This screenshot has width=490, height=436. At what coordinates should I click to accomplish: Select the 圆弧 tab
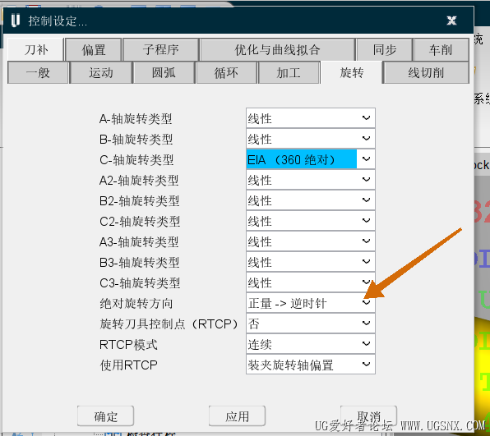click(164, 73)
